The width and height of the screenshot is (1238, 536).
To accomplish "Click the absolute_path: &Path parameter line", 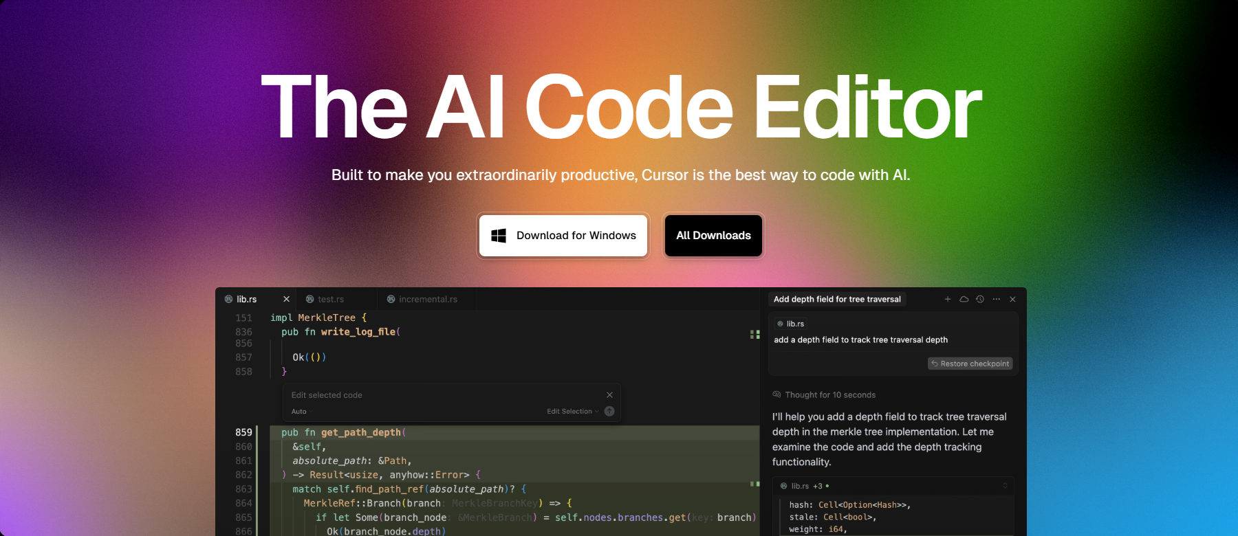I will tap(351, 460).
